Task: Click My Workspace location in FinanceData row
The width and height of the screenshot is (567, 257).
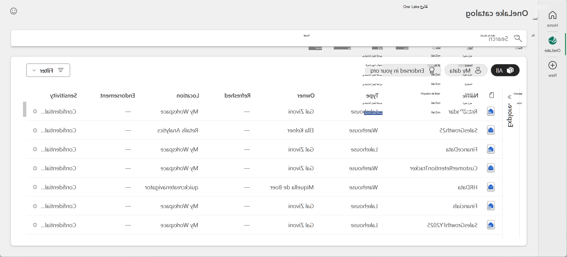Action: (179, 150)
